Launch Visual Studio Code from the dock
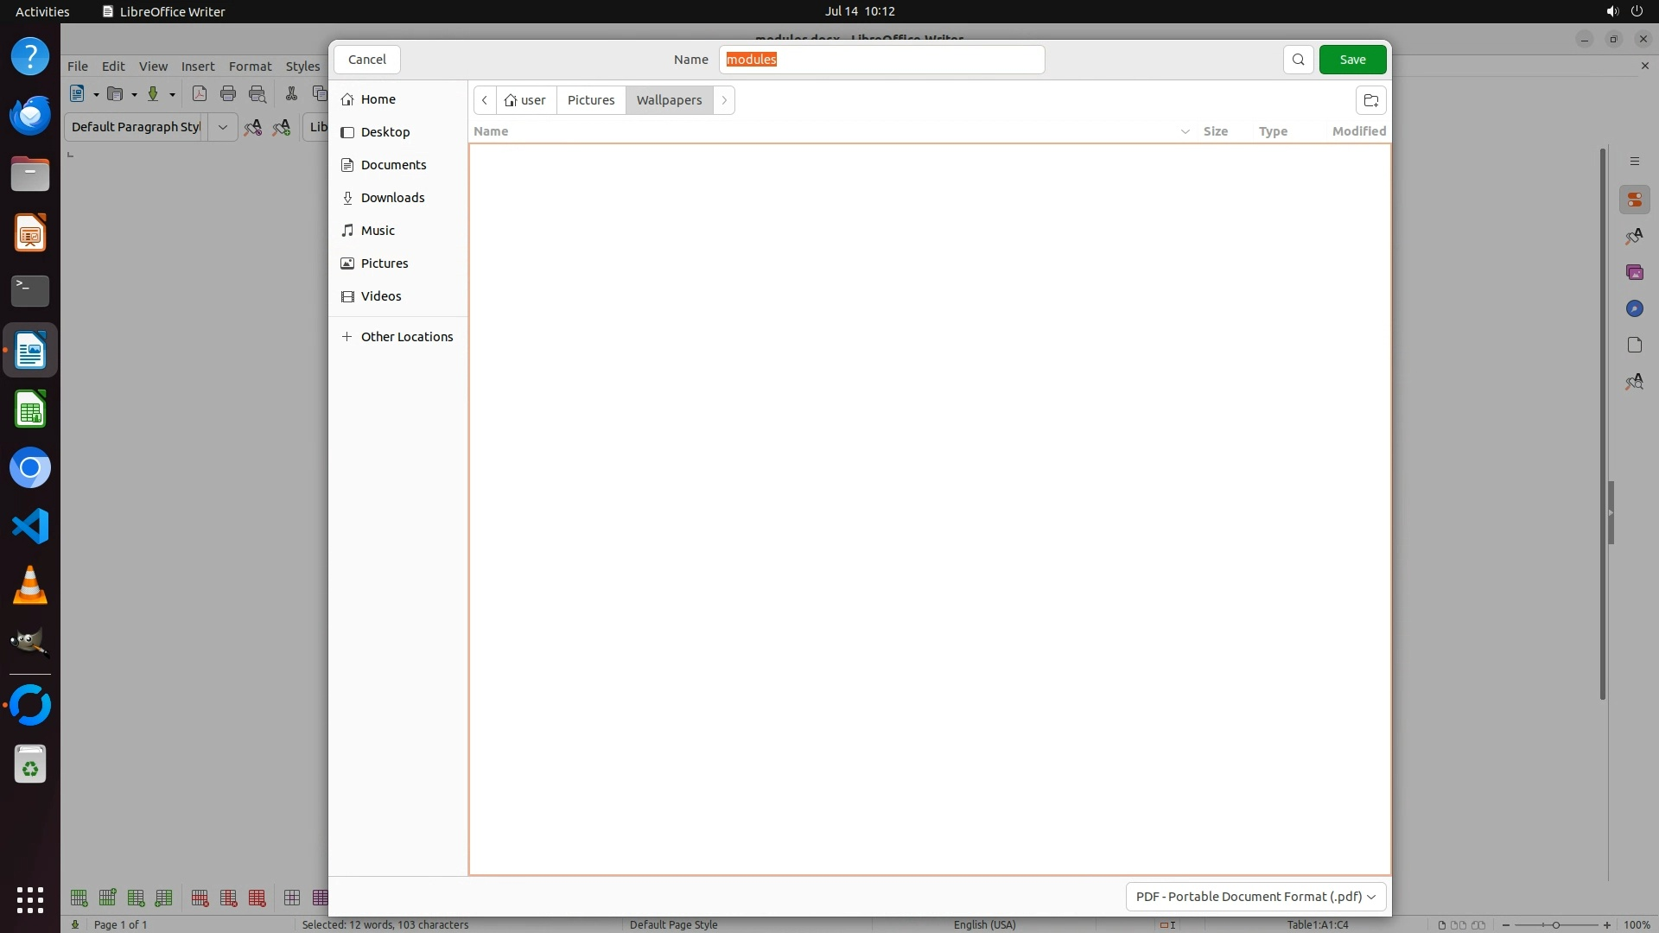Image resolution: width=1659 pixels, height=933 pixels. click(30, 526)
